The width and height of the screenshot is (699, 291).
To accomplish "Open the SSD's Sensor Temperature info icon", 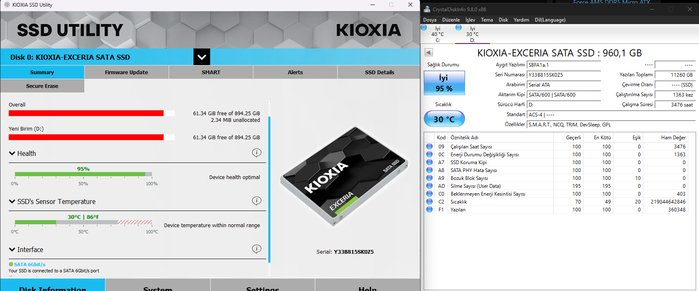I will (x=257, y=201).
